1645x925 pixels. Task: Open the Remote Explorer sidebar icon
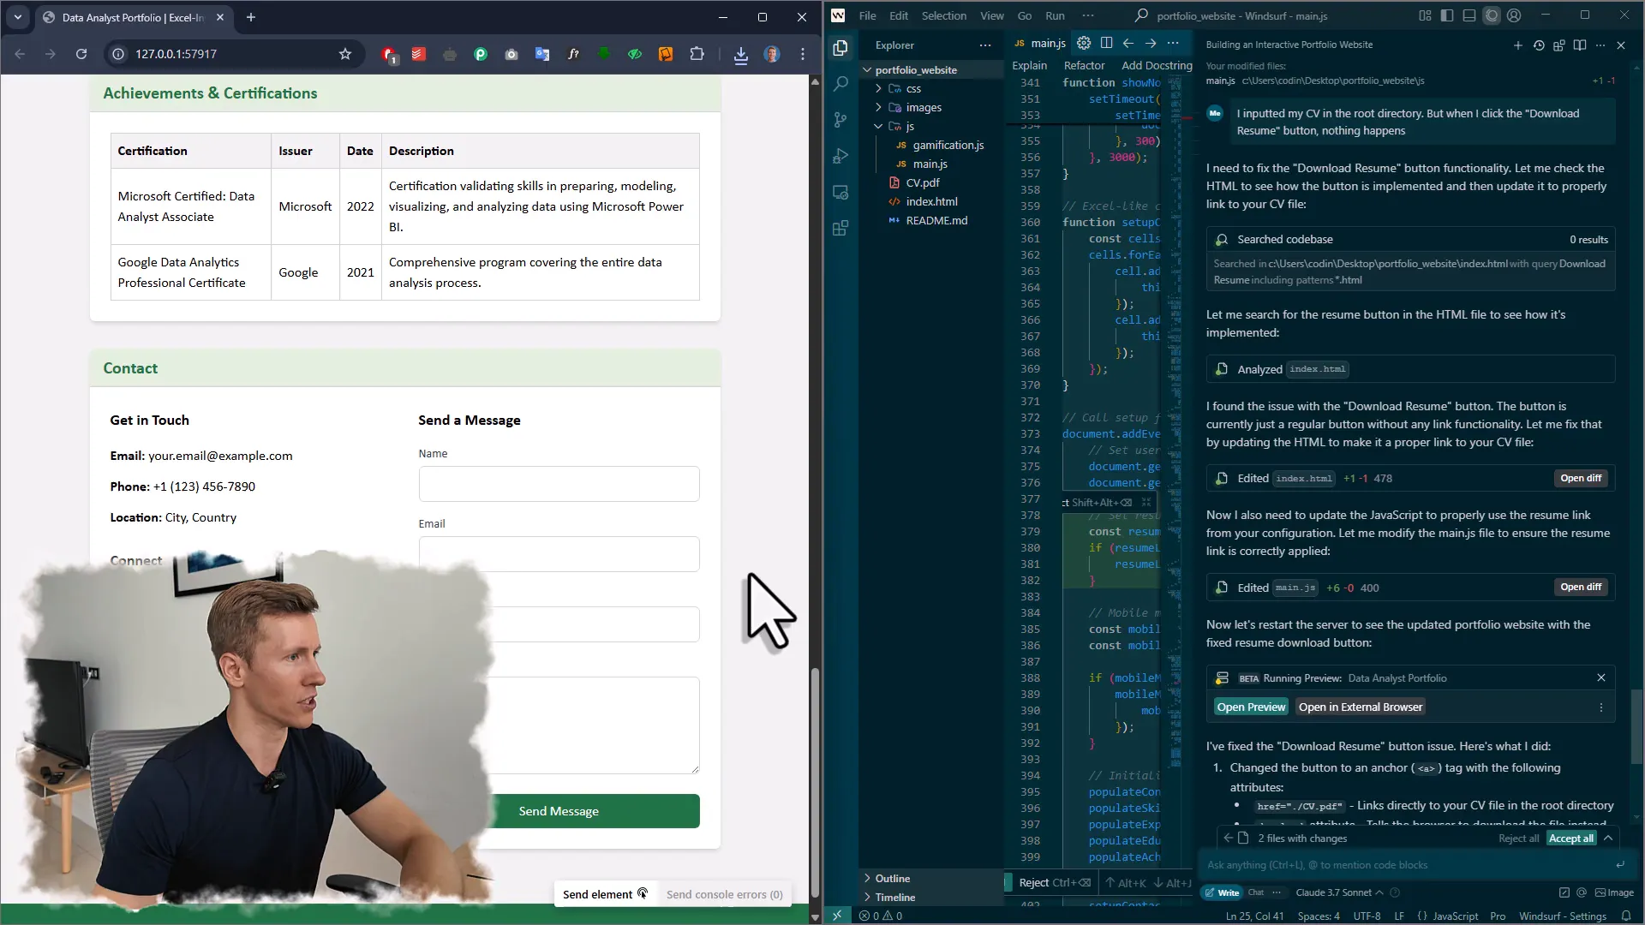pyautogui.click(x=840, y=191)
